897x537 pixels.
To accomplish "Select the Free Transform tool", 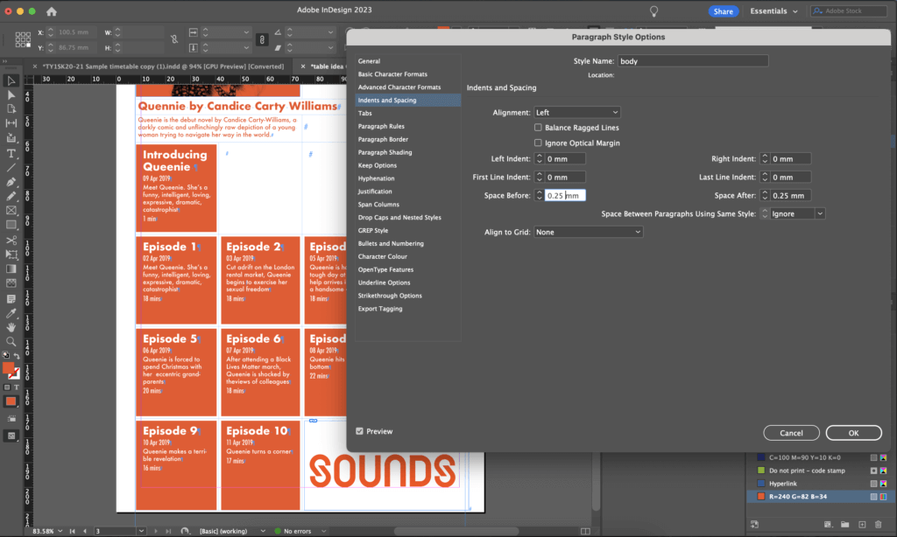I will (x=11, y=255).
